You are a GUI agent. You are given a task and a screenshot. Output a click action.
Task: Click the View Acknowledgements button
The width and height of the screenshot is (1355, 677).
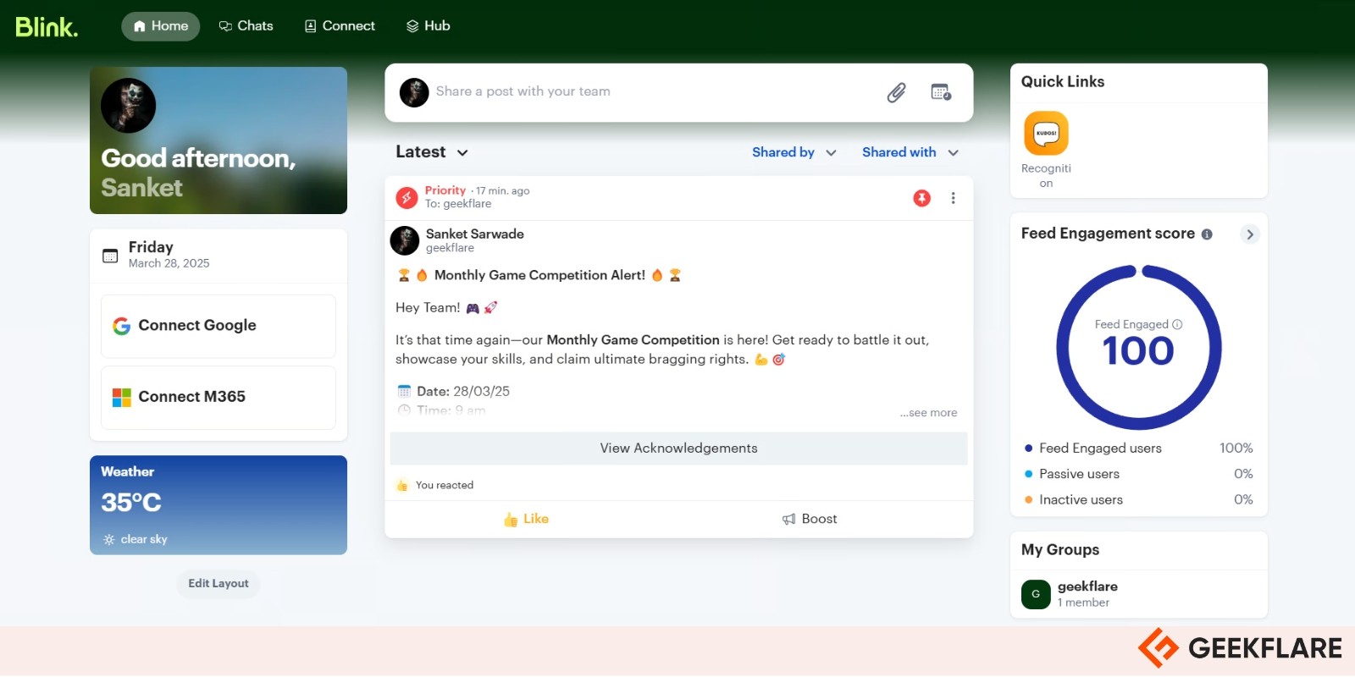coord(678,449)
